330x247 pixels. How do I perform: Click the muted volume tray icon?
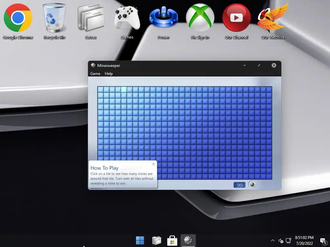[281, 241]
